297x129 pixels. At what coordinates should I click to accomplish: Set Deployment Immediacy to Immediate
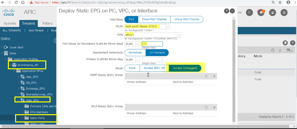click(135, 53)
